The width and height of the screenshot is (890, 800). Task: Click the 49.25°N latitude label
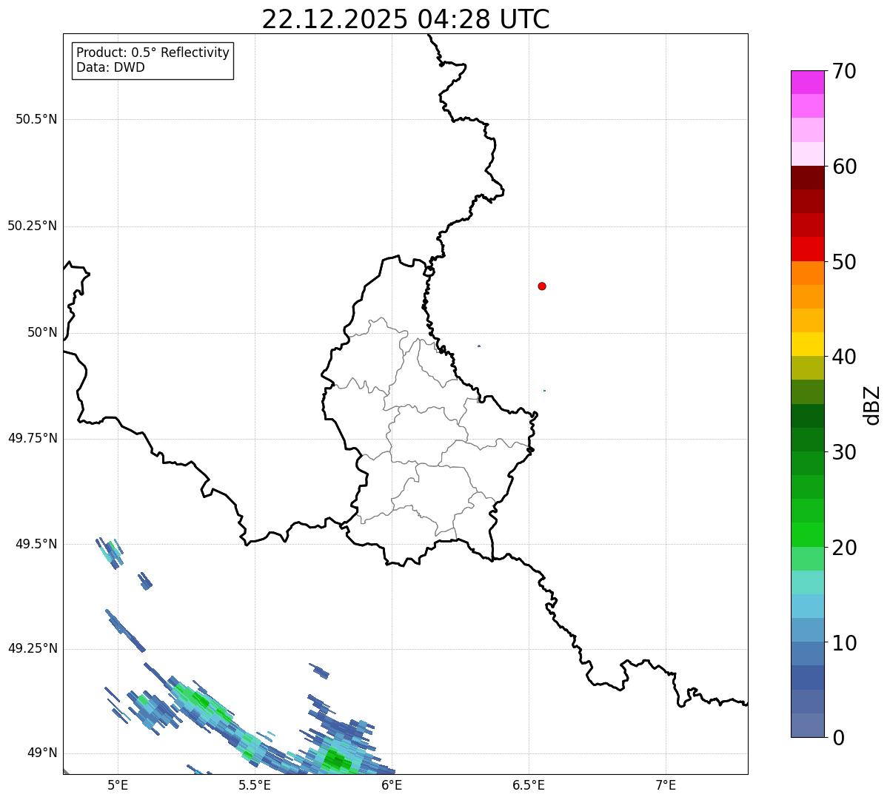[x=33, y=649]
